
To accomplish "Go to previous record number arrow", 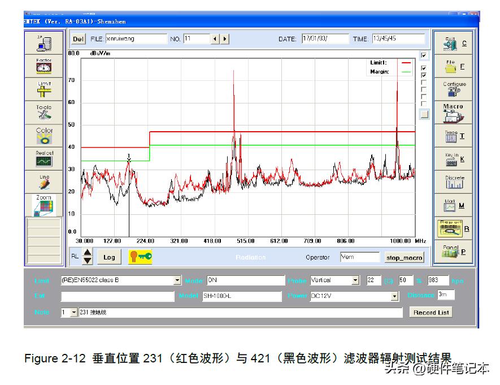I will click(215, 39).
